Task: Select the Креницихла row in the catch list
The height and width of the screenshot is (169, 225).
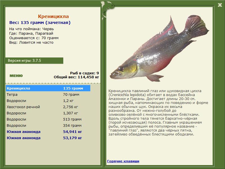Action: (x=48, y=88)
